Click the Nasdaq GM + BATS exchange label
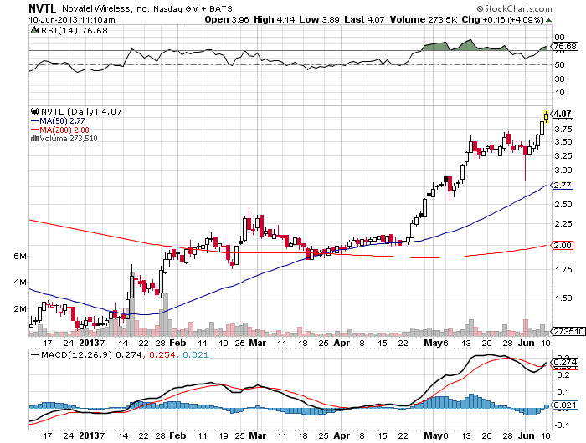 193,8
